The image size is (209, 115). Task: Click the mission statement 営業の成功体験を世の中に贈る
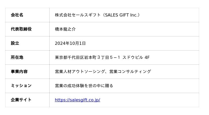(84, 86)
